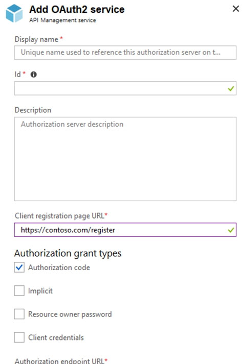Click into the Description text area
This screenshot has width=242, height=364.
125,159
